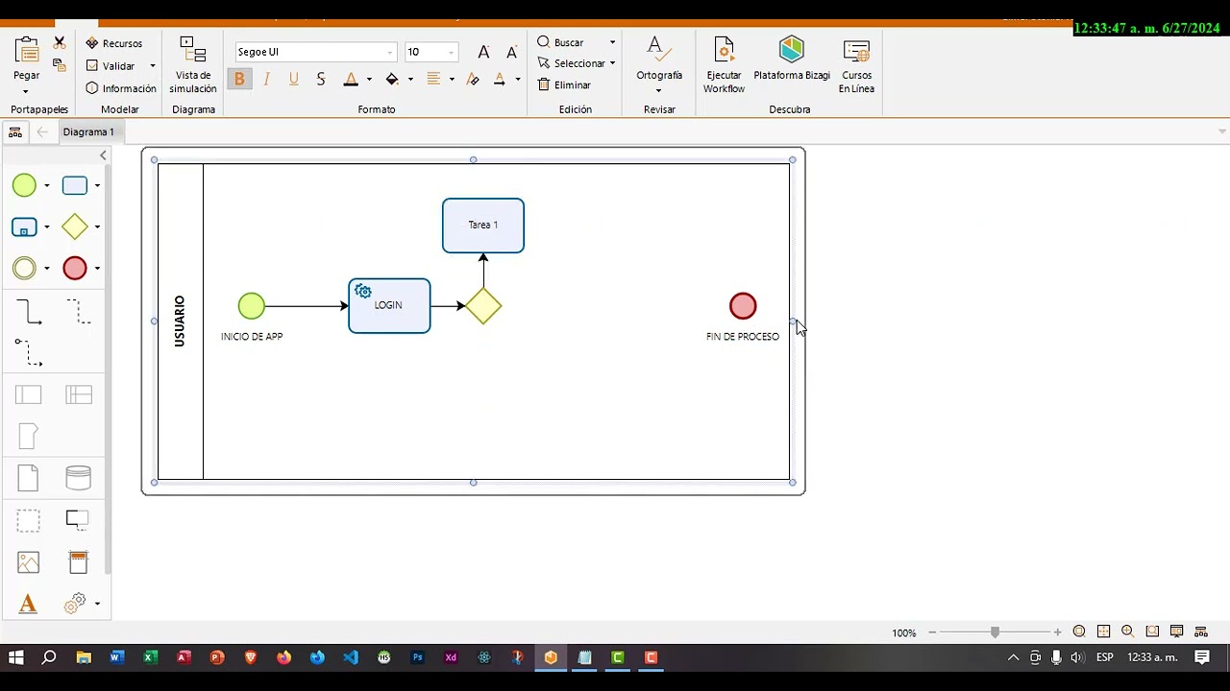Click the font color A swatch
This screenshot has height=691, width=1230.
(351, 80)
